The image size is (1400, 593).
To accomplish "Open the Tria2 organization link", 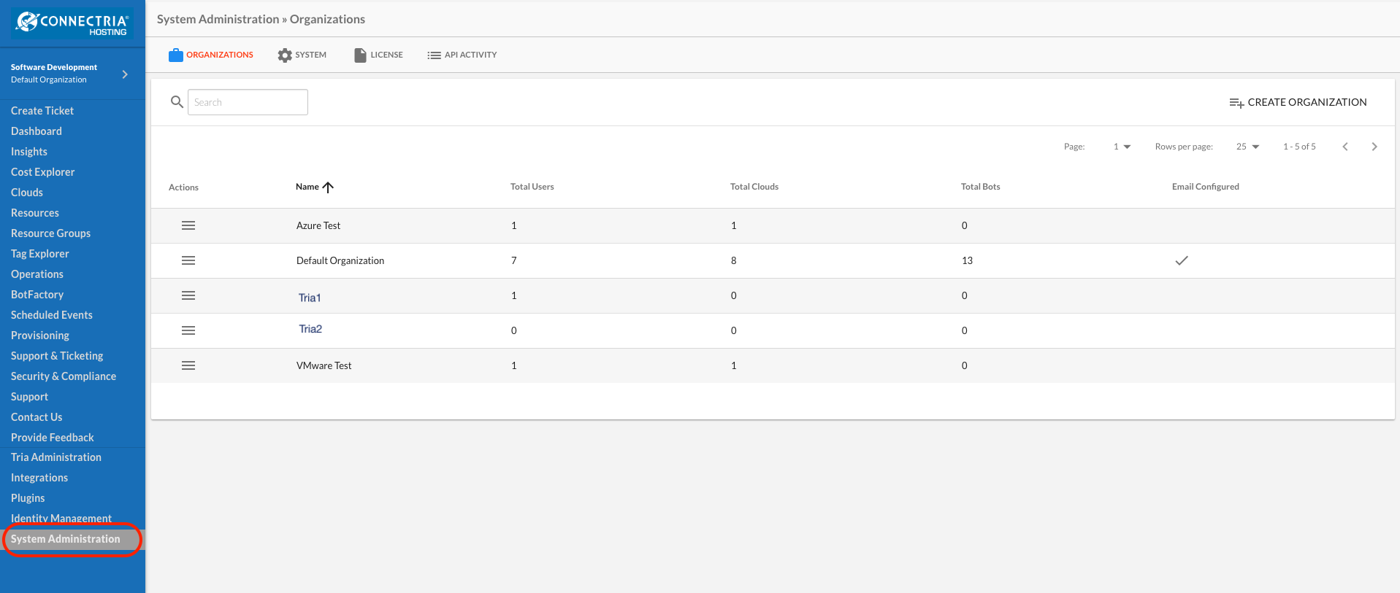I will [x=310, y=329].
